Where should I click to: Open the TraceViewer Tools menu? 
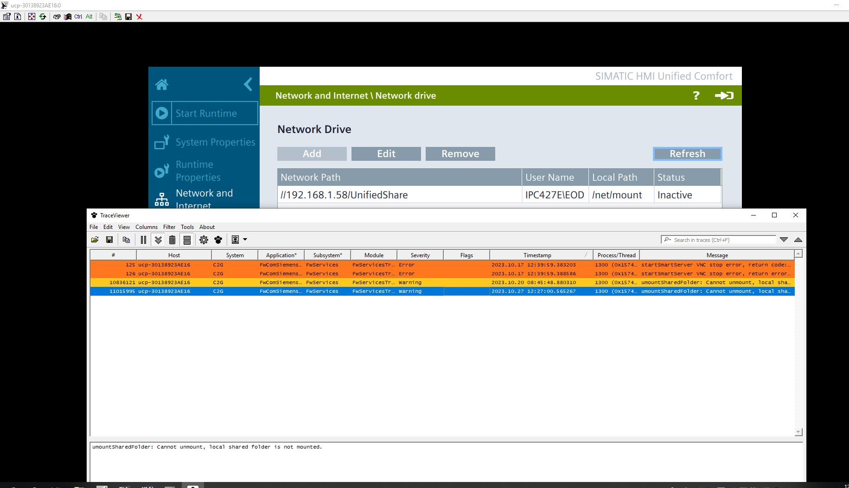click(187, 227)
